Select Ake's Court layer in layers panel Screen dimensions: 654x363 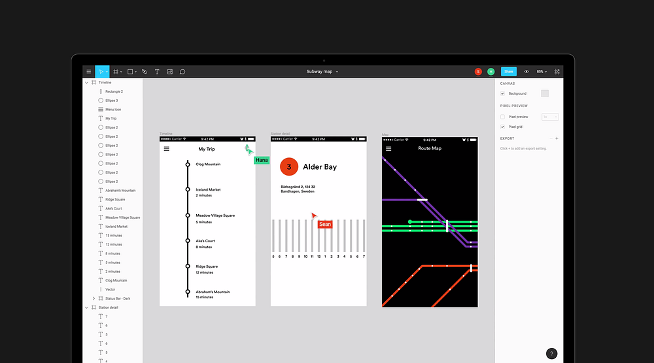pos(112,208)
